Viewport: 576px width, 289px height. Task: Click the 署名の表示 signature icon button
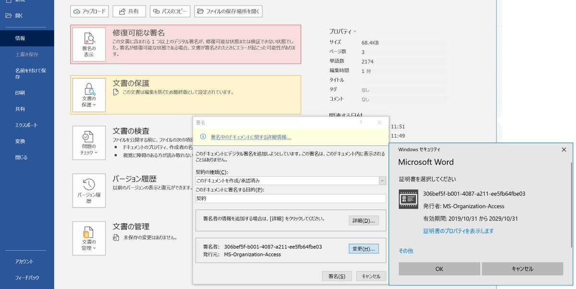89,46
